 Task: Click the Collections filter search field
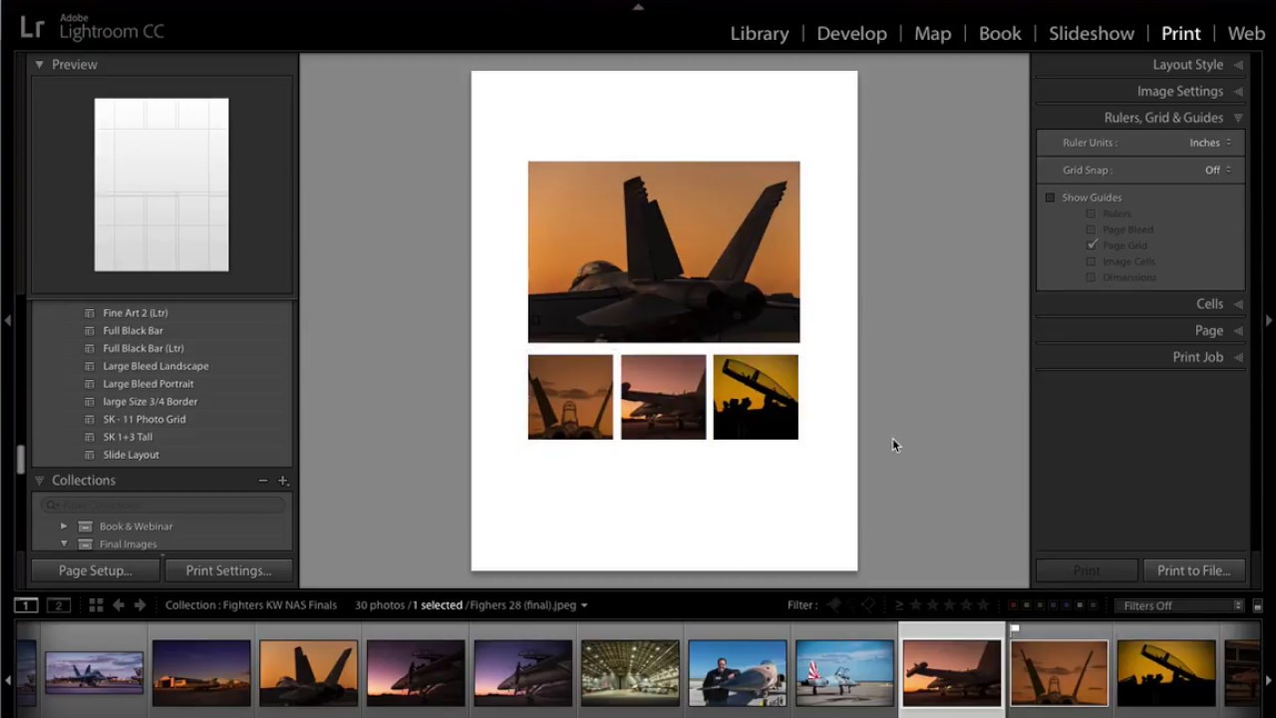pos(161,506)
